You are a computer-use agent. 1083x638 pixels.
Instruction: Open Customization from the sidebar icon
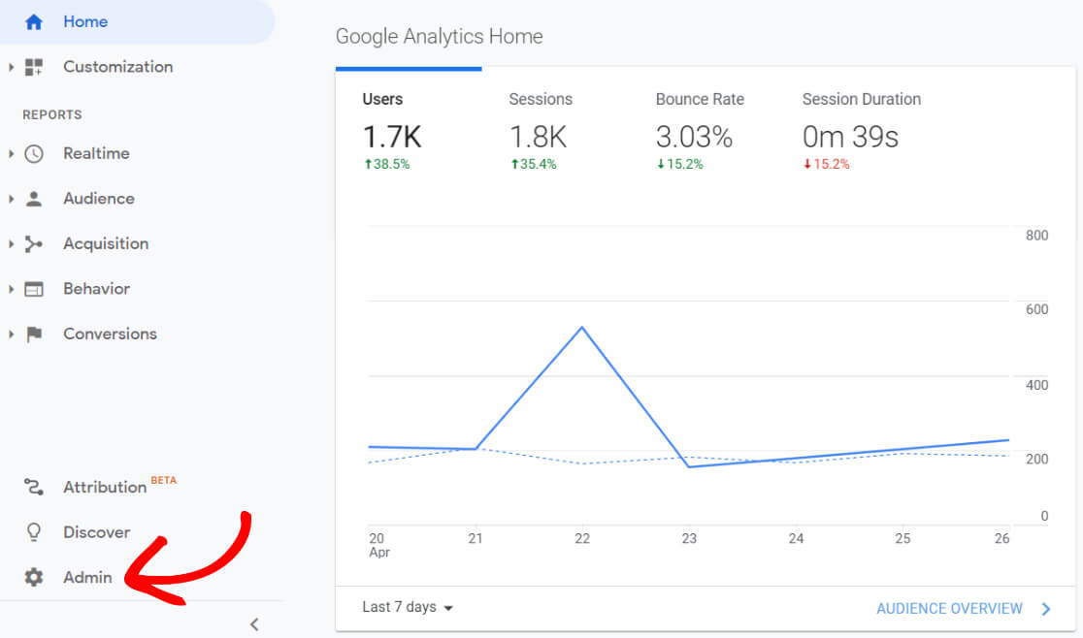pyautogui.click(x=33, y=66)
